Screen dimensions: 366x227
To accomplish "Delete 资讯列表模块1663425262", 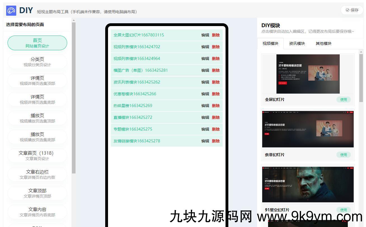I will click(x=216, y=82).
